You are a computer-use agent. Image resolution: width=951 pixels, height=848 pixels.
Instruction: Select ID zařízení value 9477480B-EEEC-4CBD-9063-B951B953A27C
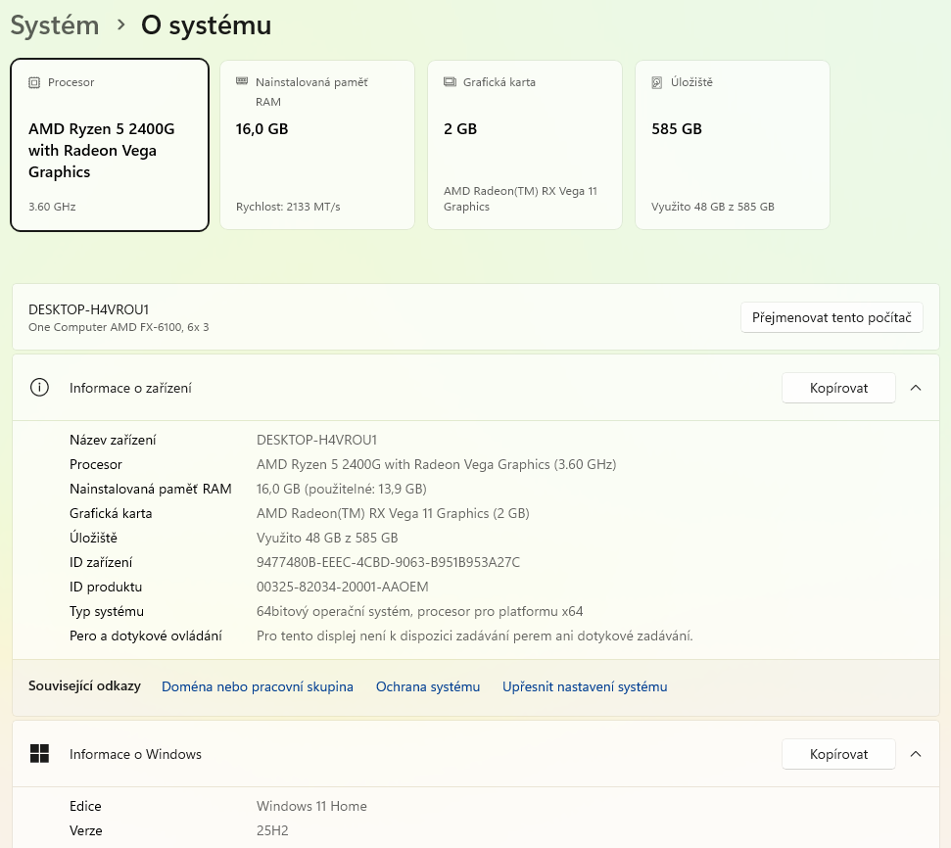pyautogui.click(x=388, y=562)
